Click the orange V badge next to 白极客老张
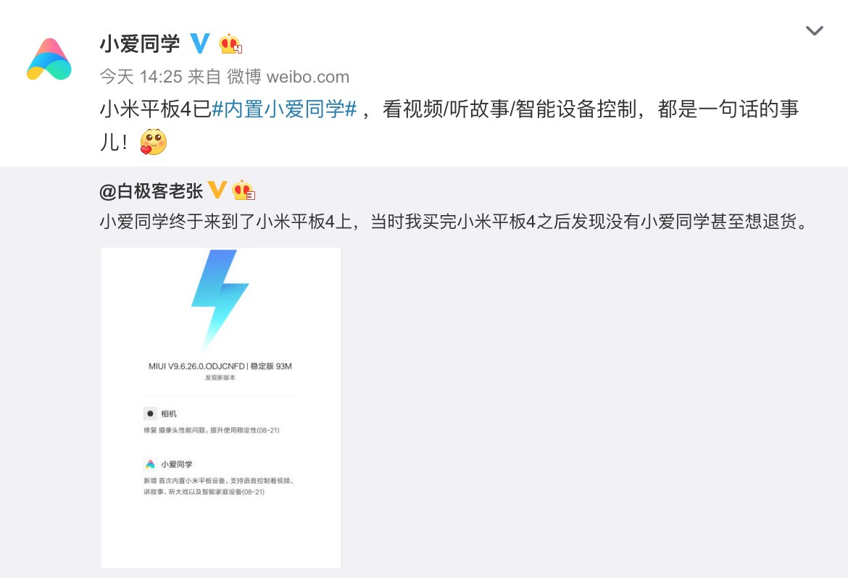Image resolution: width=848 pixels, height=578 pixels. 217,190
